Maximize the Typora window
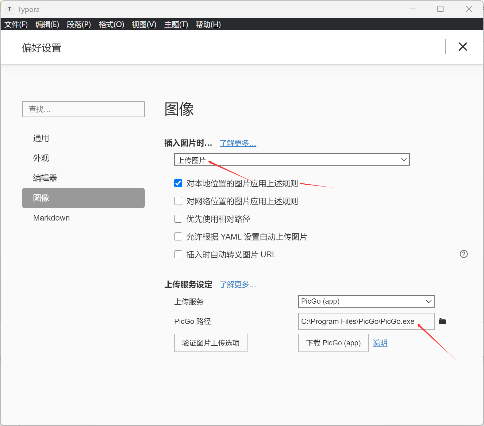The image size is (484, 426). pos(440,9)
